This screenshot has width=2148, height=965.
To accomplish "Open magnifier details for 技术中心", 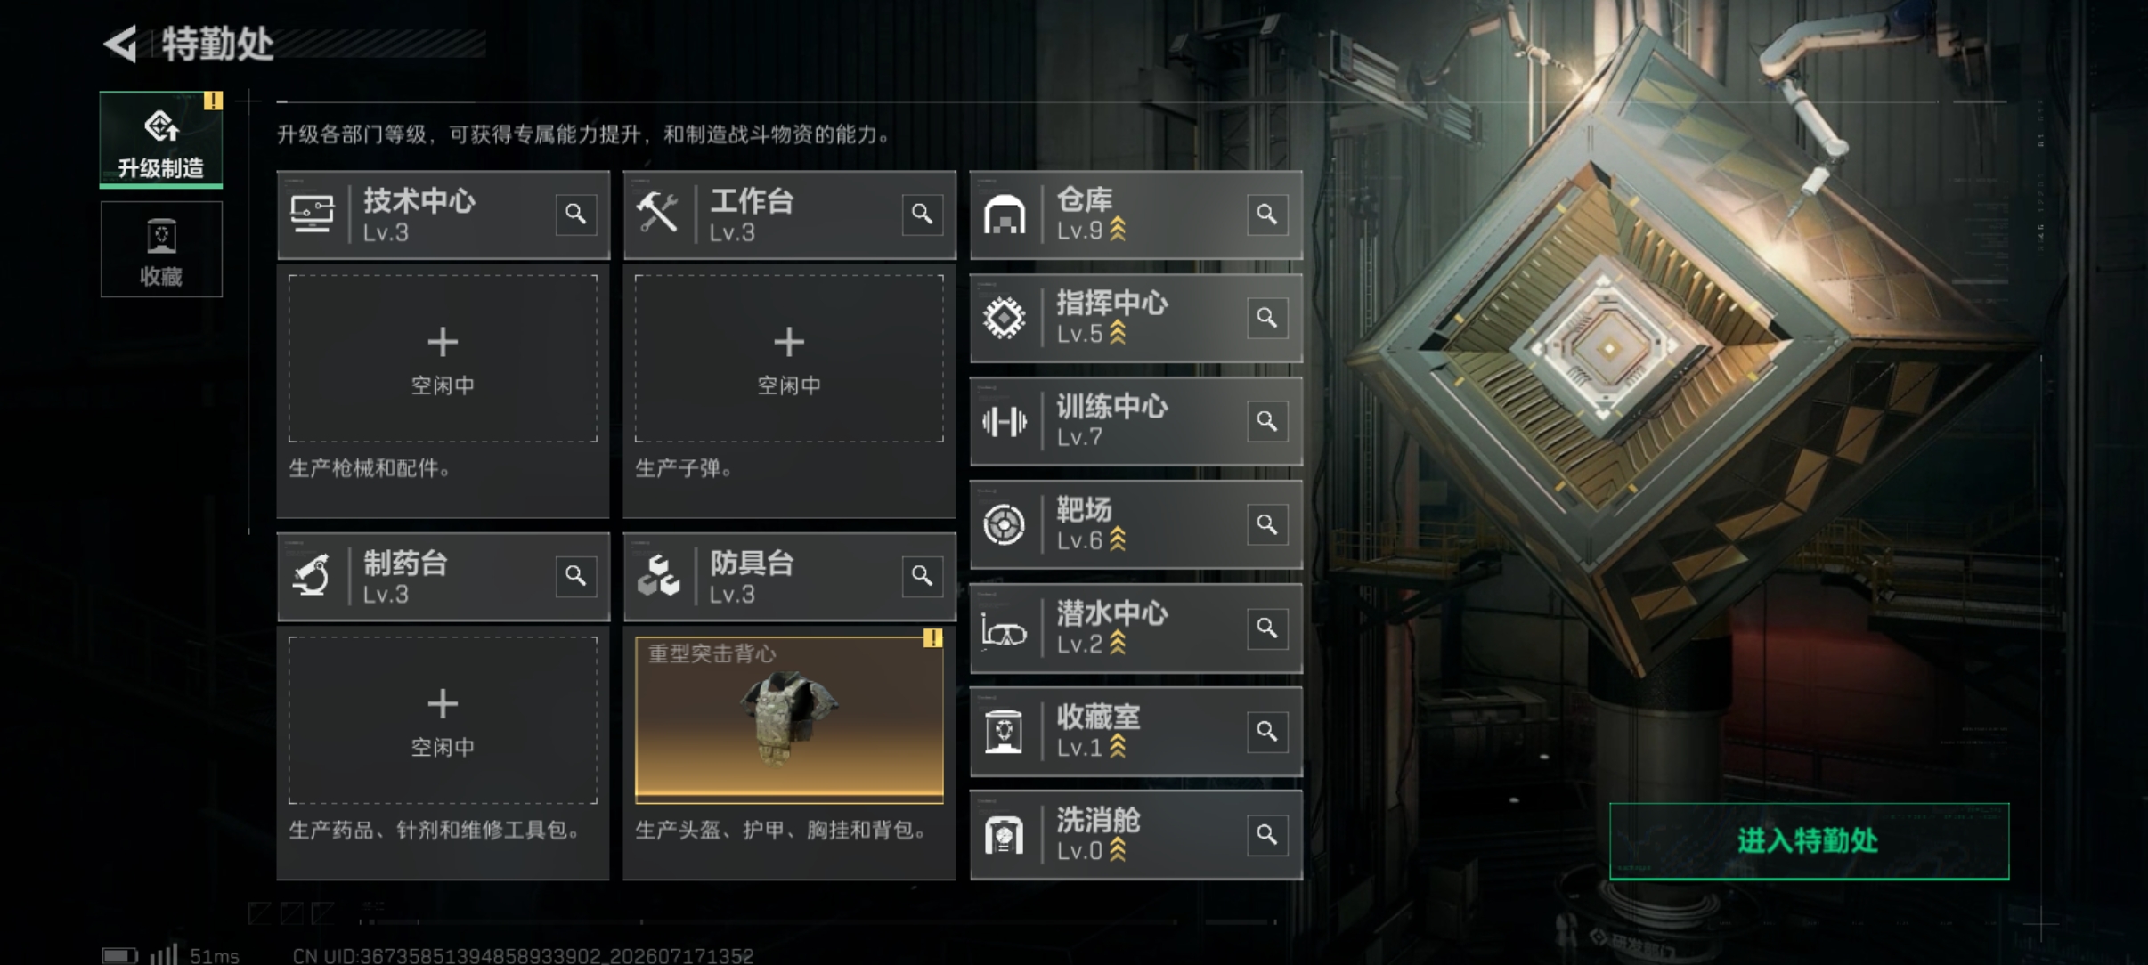I will [575, 215].
